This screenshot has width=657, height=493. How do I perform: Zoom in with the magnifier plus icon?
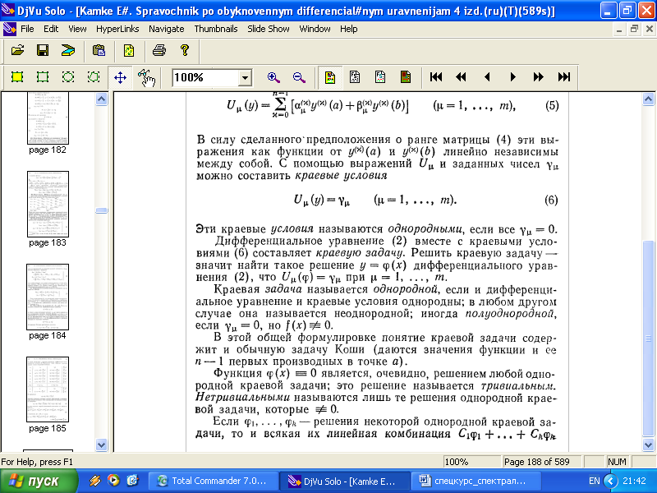pyautogui.click(x=273, y=77)
